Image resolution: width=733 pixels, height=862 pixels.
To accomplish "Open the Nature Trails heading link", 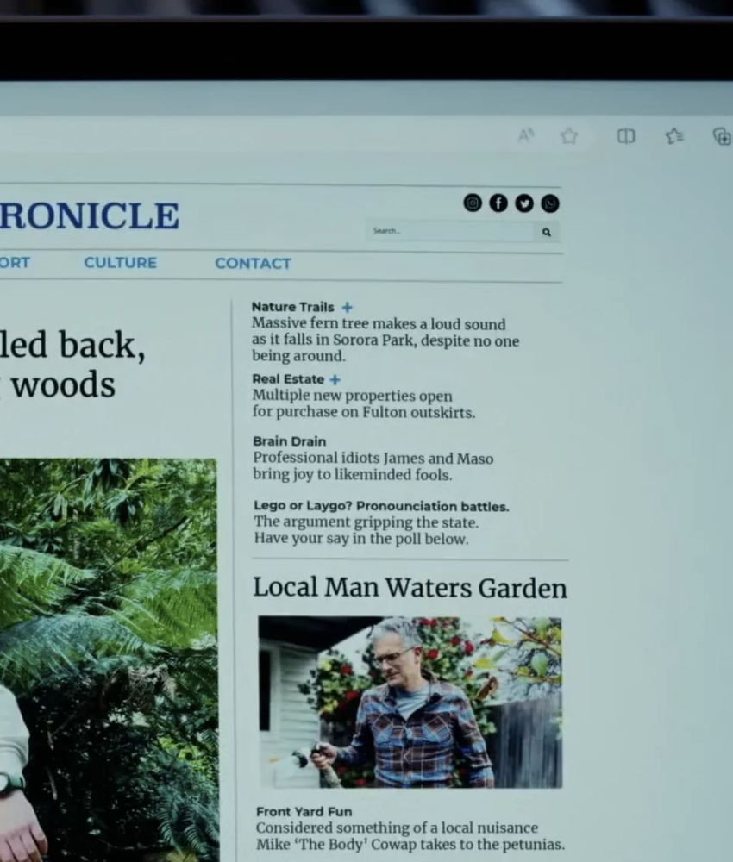I will 292,307.
